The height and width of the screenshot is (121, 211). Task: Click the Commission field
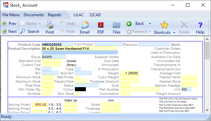(x=125, y=93)
